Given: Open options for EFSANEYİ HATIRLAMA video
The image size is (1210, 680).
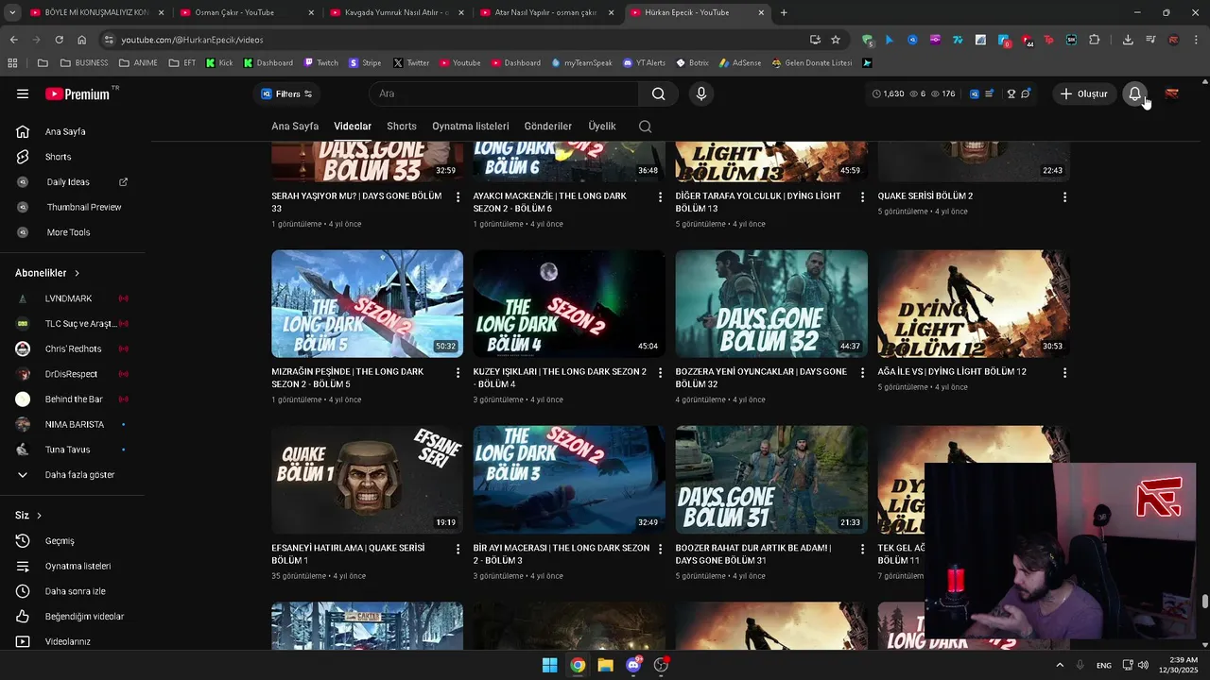Looking at the screenshot, I should point(458,549).
